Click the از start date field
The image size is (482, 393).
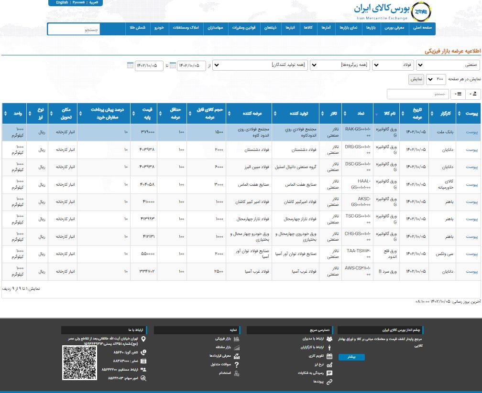191,65
